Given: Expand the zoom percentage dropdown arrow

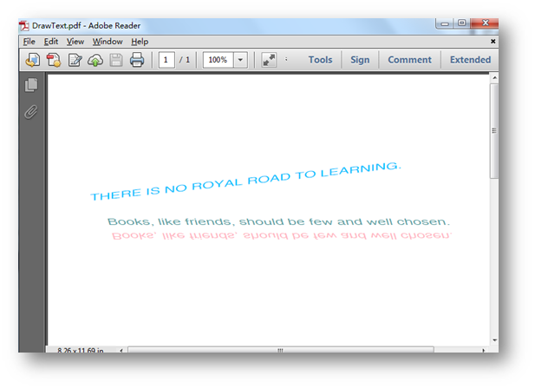Looking at the screenshot, I should click(x=240, y=60).
